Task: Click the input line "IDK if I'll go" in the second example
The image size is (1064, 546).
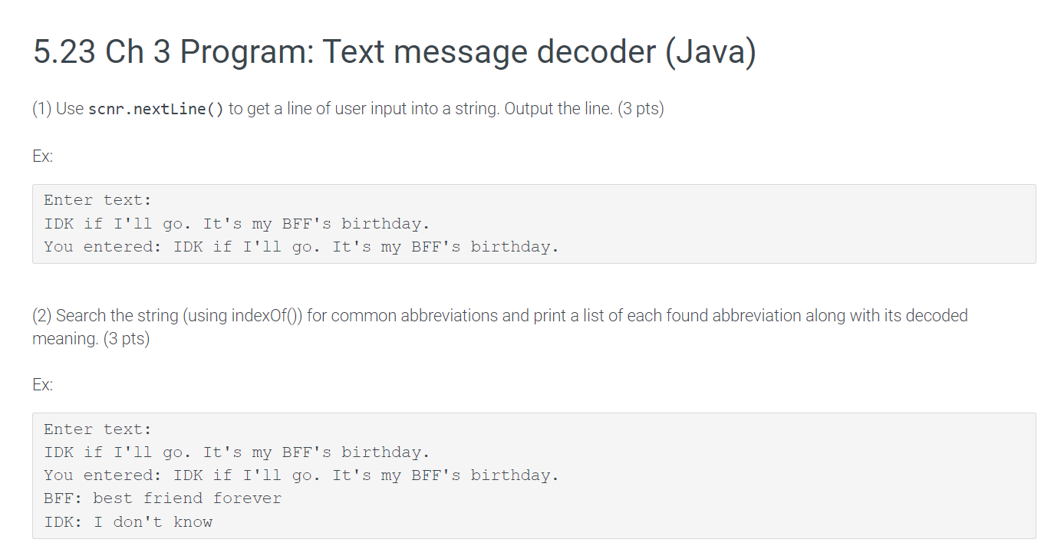Action: click(237, 452)
